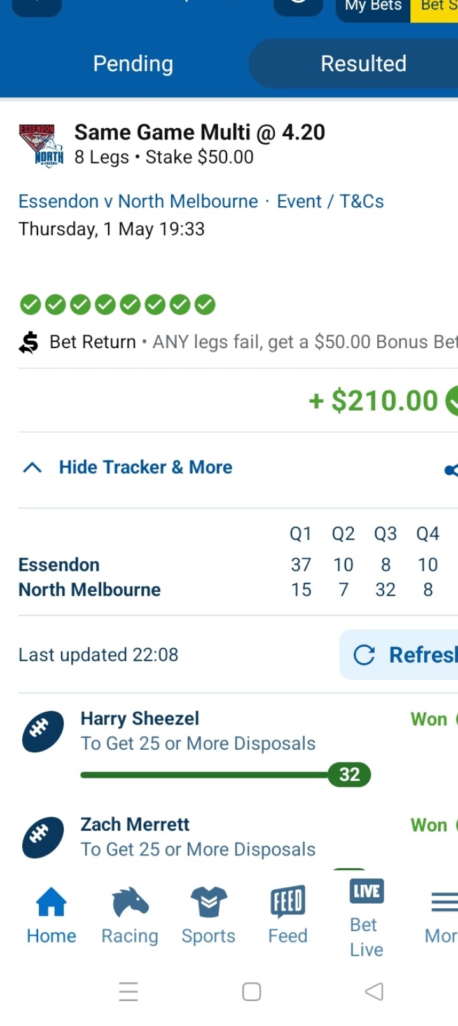The image size is (458, 1026).
Task: Open the Home icon in bottom navigation
Action: (x=52, y=902)
